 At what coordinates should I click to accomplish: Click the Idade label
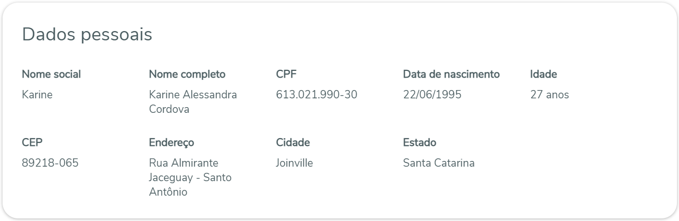pyautogui.click(x=543, y=75)
